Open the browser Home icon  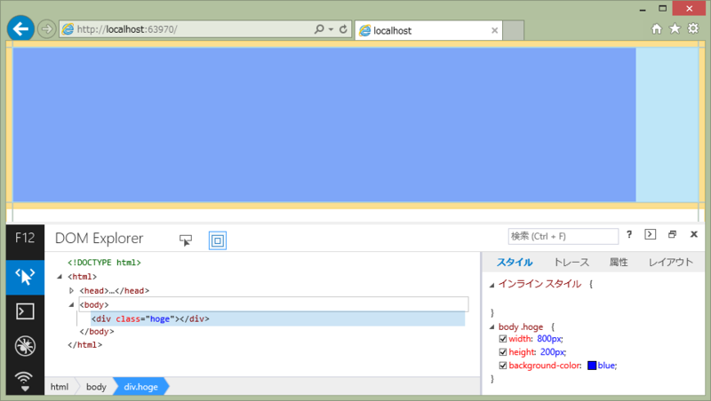pyautogui.click(x=656, y=29)
